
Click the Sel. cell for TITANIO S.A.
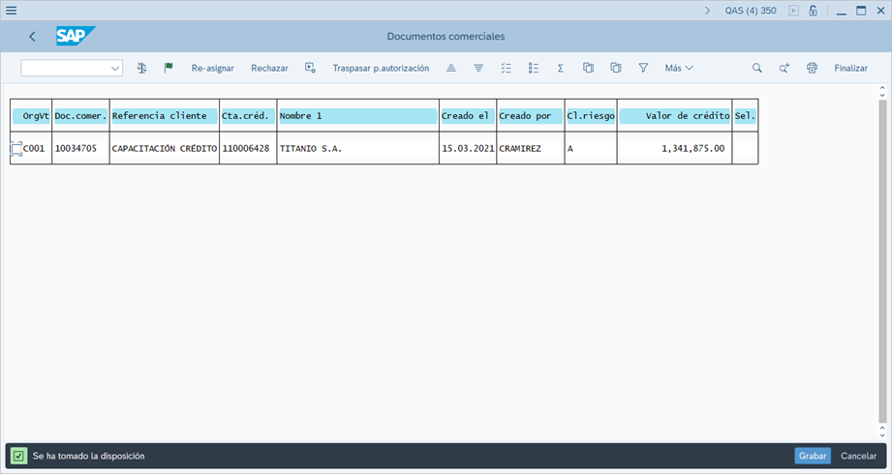click(x=745, y=149)
